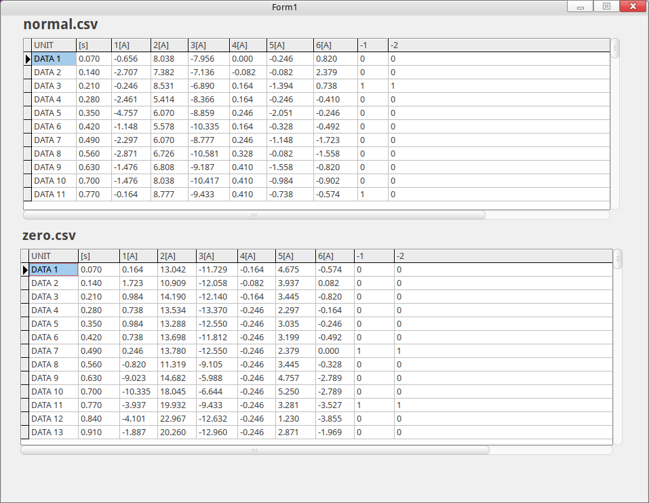Viewport: 649px width, 503px height.
Task: Click the horizontal scrollbar under zero.csv grid
Action: point(254,449)
